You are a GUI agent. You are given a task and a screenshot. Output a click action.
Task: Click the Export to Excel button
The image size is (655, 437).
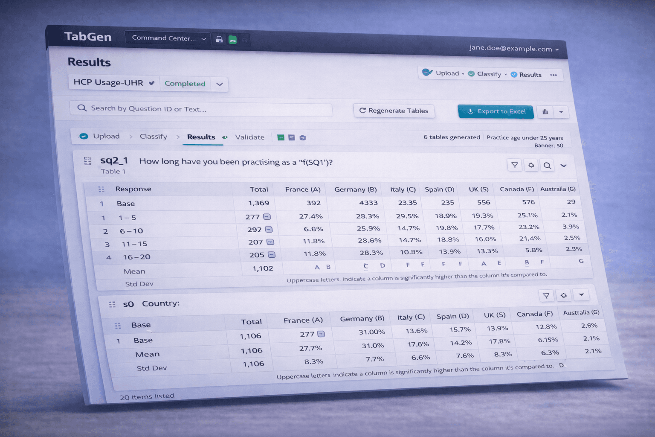point(496,111)
